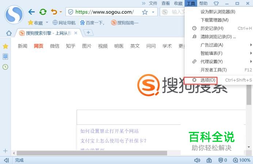The image size is (253, 164).
Task: Bookmark page with the star outline icon
Action: [x=145, y=12]
